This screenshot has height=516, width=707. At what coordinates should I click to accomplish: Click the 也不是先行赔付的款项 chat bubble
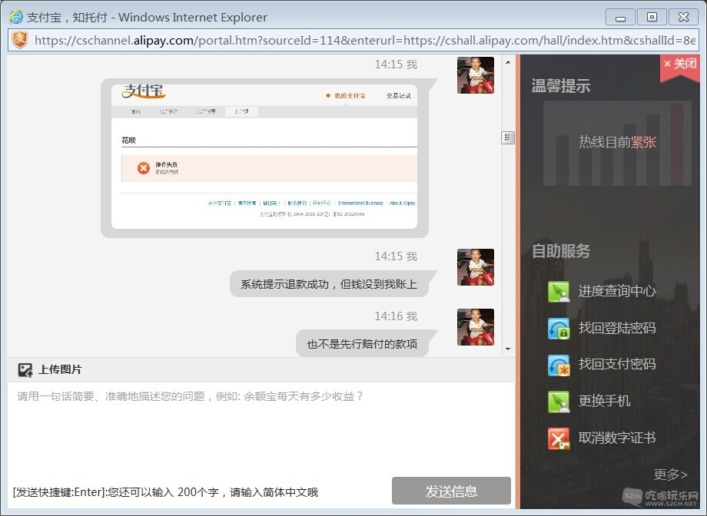[x=362, y=344]
